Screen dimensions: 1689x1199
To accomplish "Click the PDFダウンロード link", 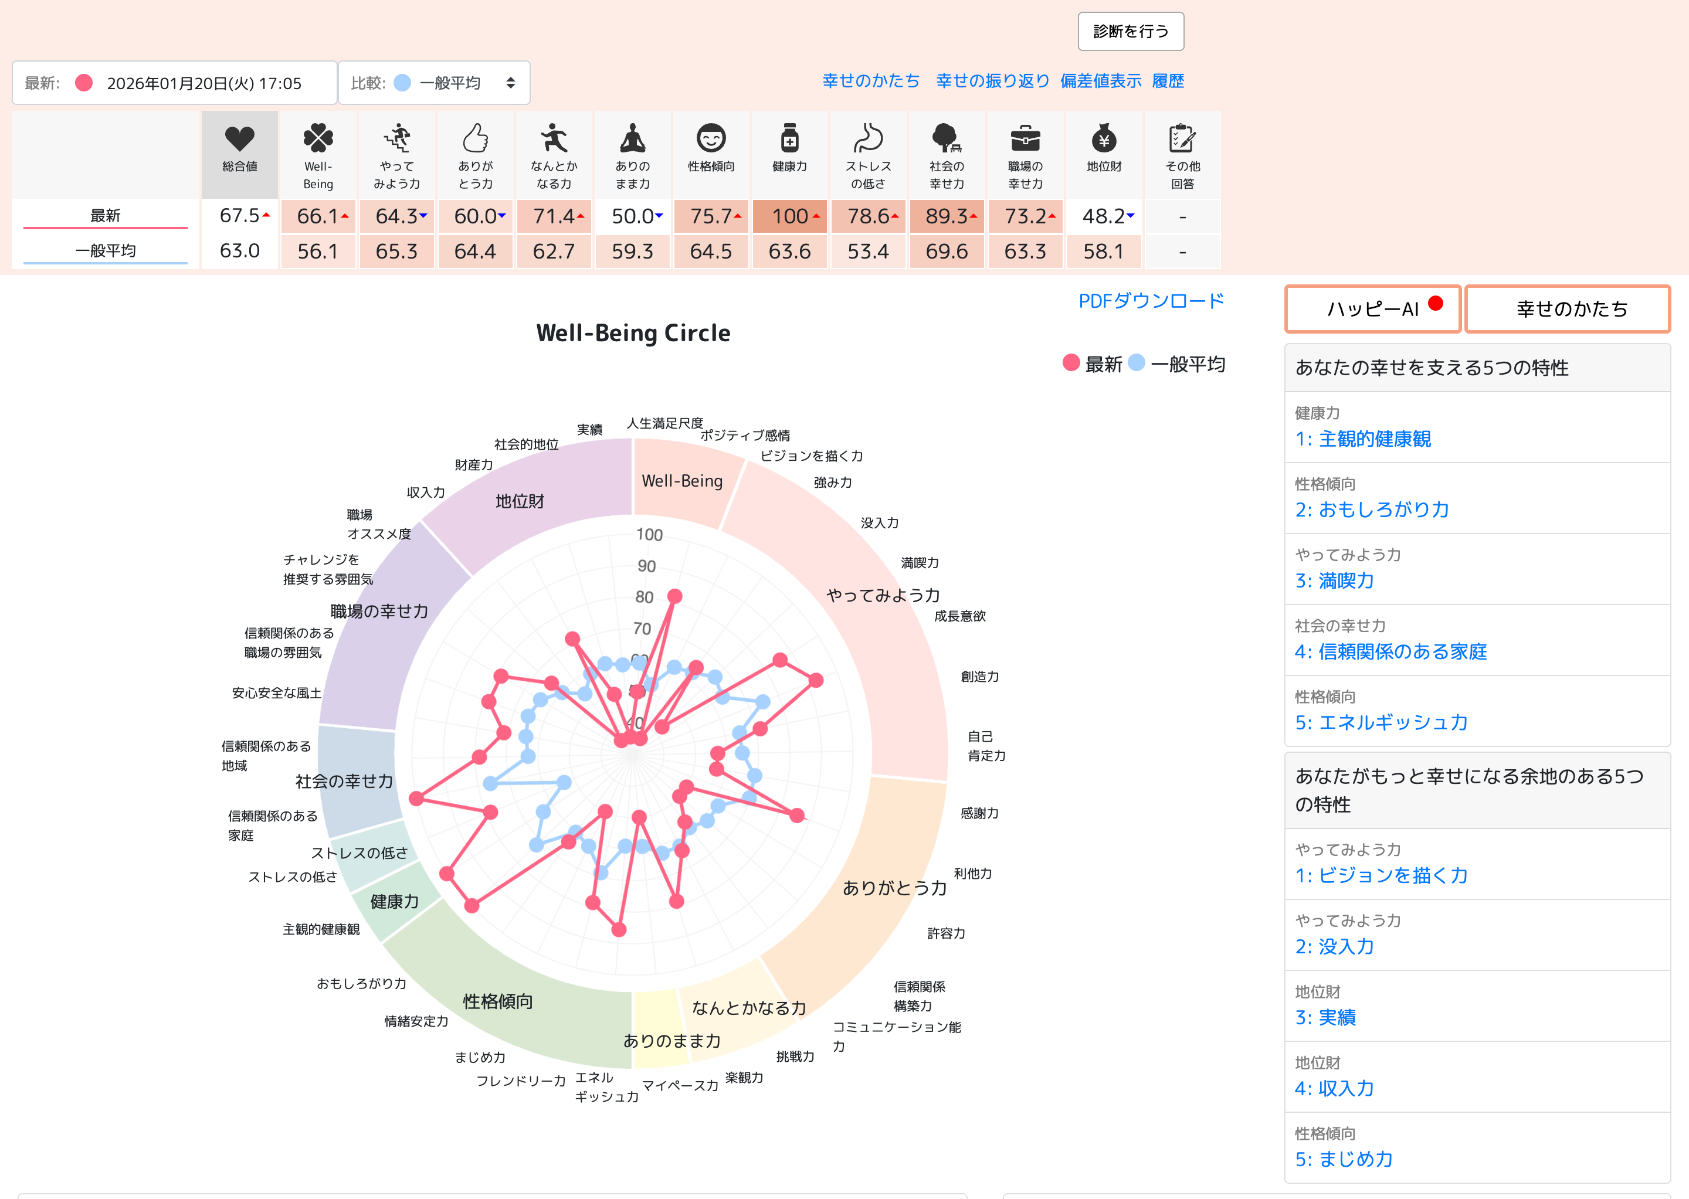I will tap(1151, 301).
